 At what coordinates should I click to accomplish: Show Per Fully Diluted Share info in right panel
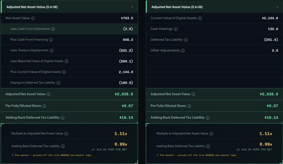pos(189,106)
